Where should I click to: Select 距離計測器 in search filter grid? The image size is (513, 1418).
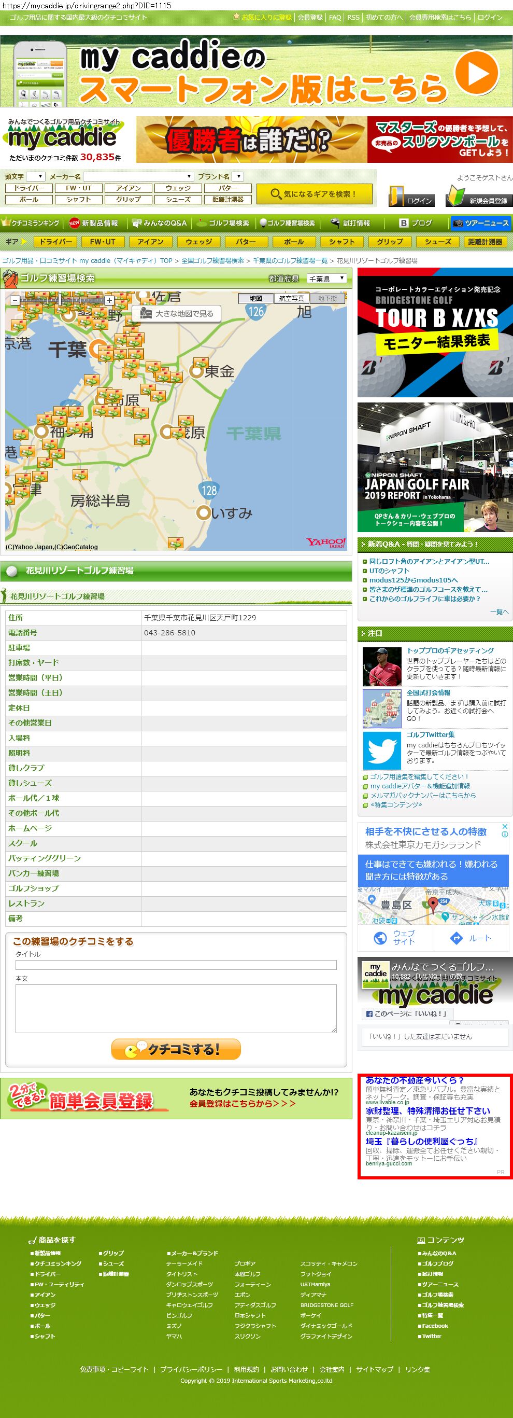coord(227,199)
